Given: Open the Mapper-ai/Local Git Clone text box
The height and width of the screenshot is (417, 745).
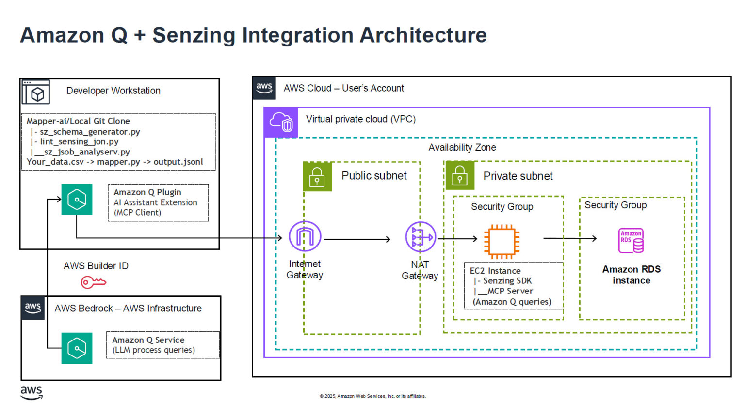Looking at the screenshot, I should coord(118,141).
